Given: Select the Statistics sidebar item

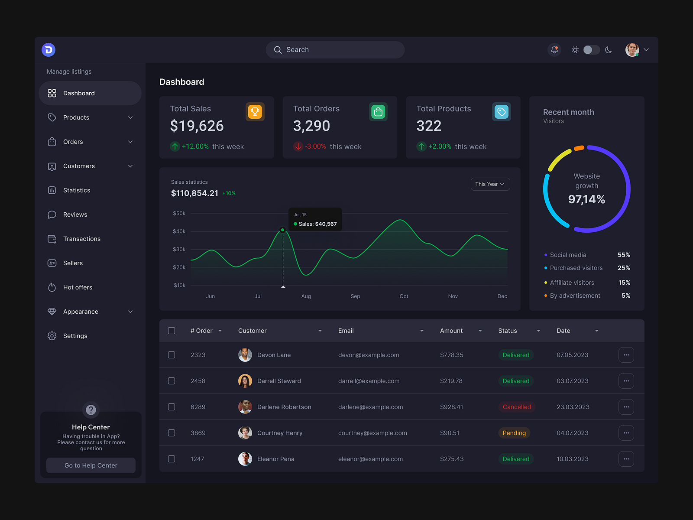Looking at the screenshot, I should [x=77, y=190].
